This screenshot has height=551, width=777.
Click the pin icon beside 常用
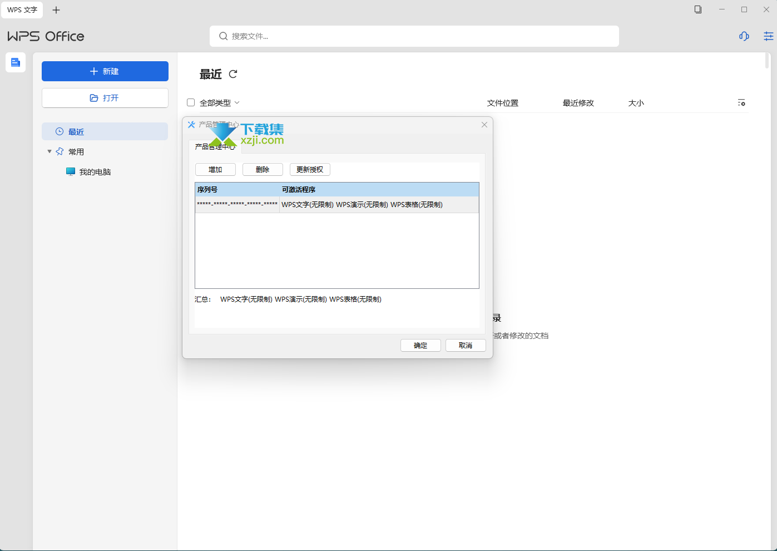point(60,151)
